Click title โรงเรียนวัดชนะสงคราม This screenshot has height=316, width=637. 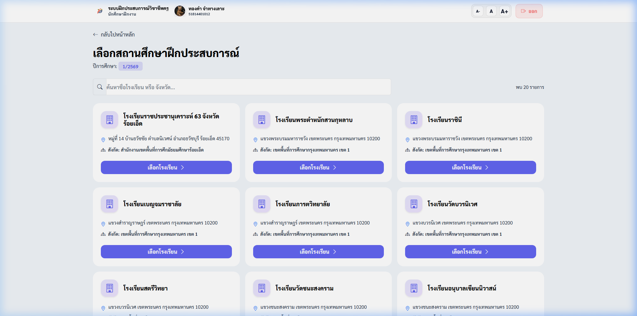305,288
